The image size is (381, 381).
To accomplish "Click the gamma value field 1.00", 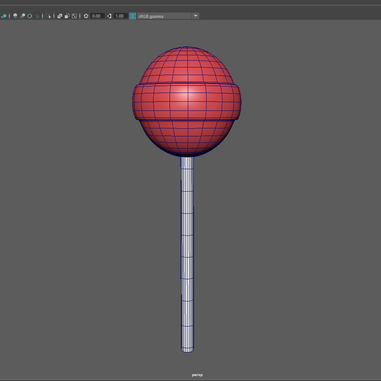I will tap(120, 16).
